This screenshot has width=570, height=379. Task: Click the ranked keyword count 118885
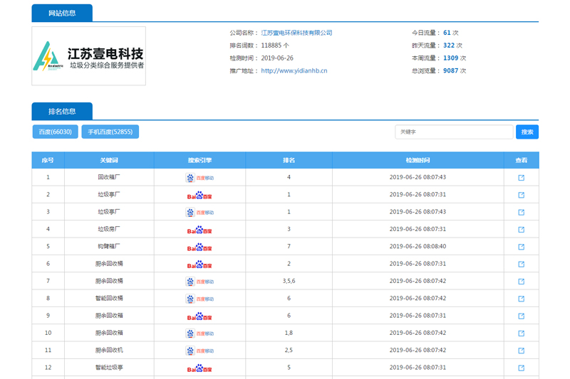pyautogui.click(x=271, y=46)
